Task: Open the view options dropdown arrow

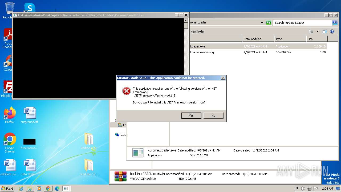Action: 318,31
